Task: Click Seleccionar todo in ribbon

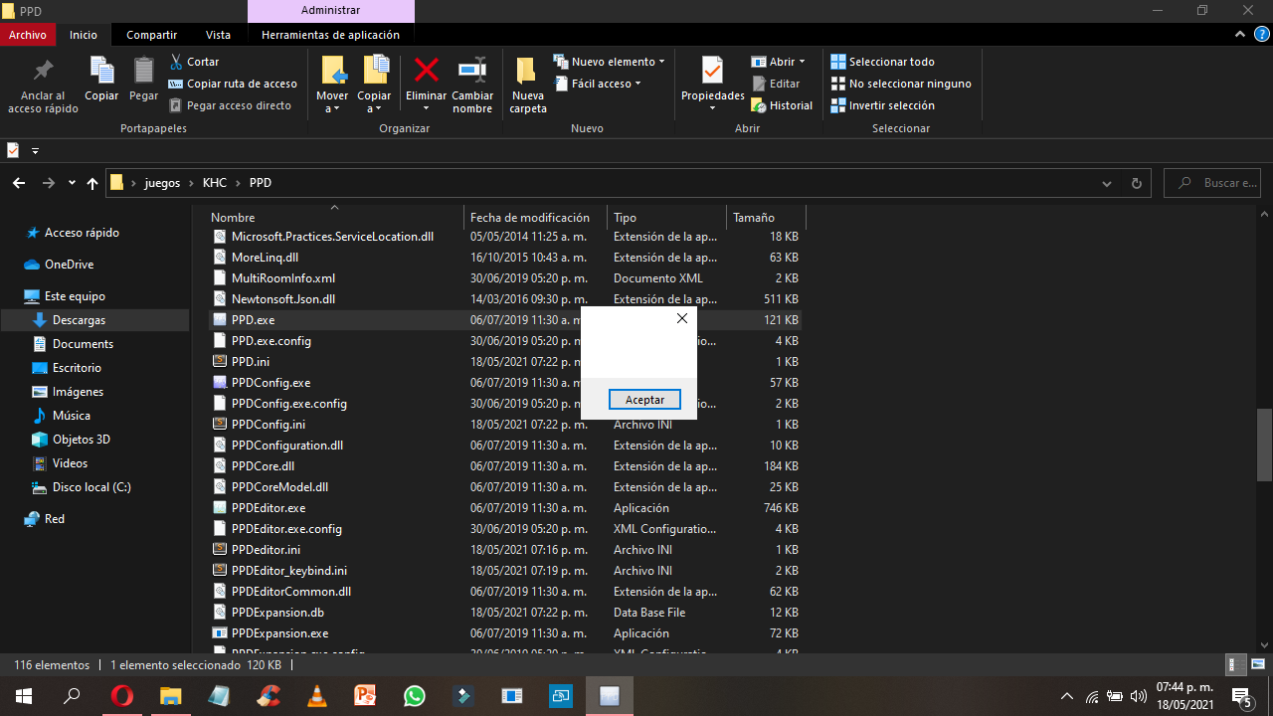Action: coord(882,62)
